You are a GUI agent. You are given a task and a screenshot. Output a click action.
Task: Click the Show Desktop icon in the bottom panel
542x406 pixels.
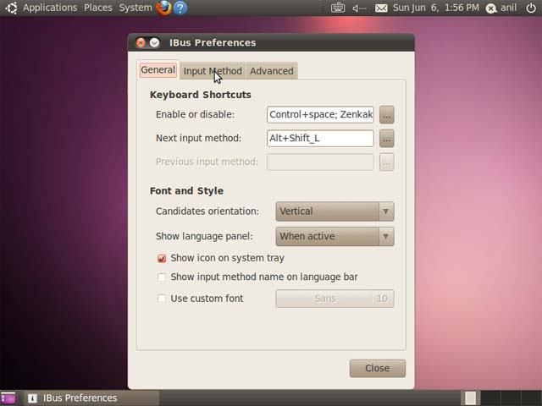pyautogui.click(x=8, y=398)
